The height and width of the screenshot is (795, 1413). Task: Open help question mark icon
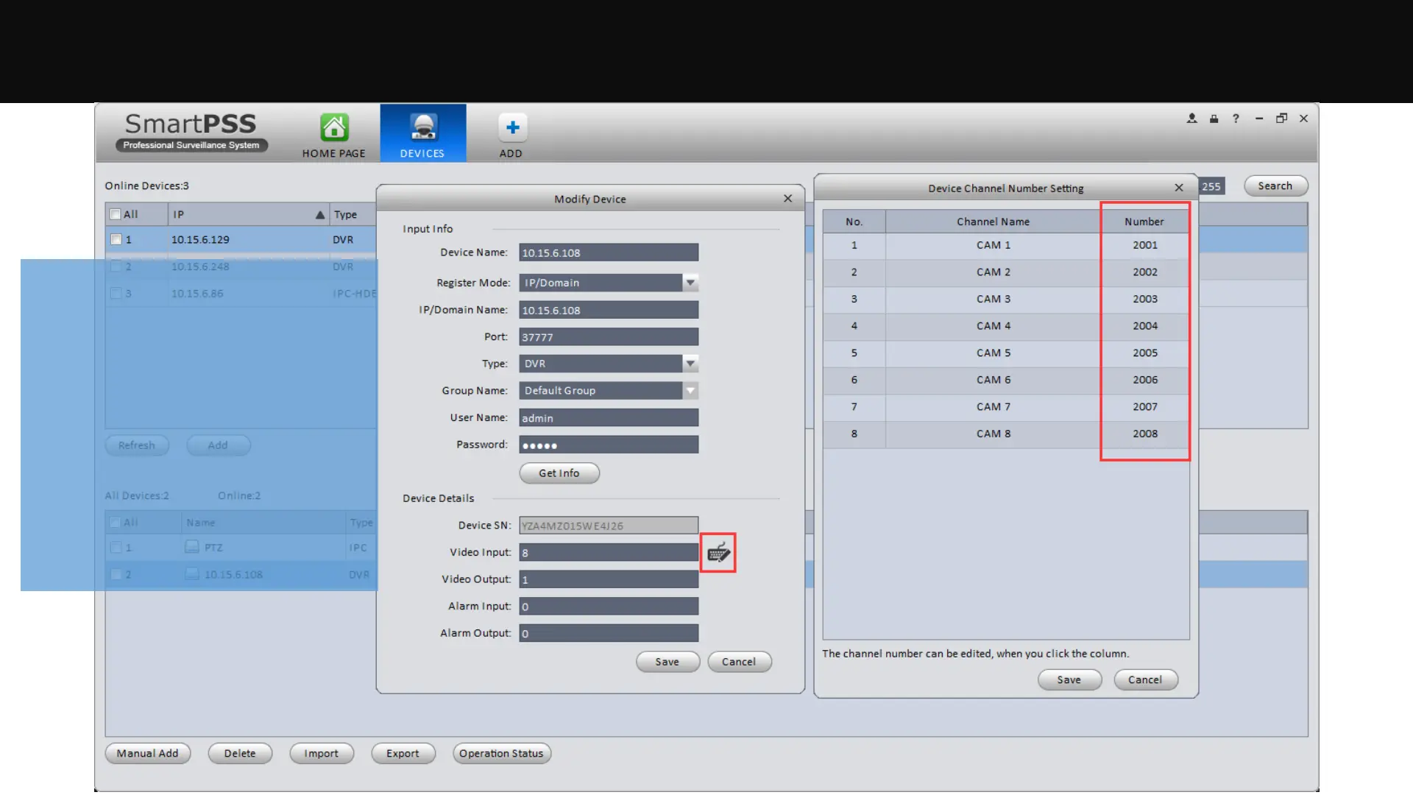coord(1236,119)
